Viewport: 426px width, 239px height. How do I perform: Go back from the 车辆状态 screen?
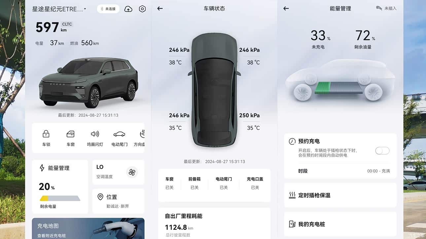pos(160,9)
